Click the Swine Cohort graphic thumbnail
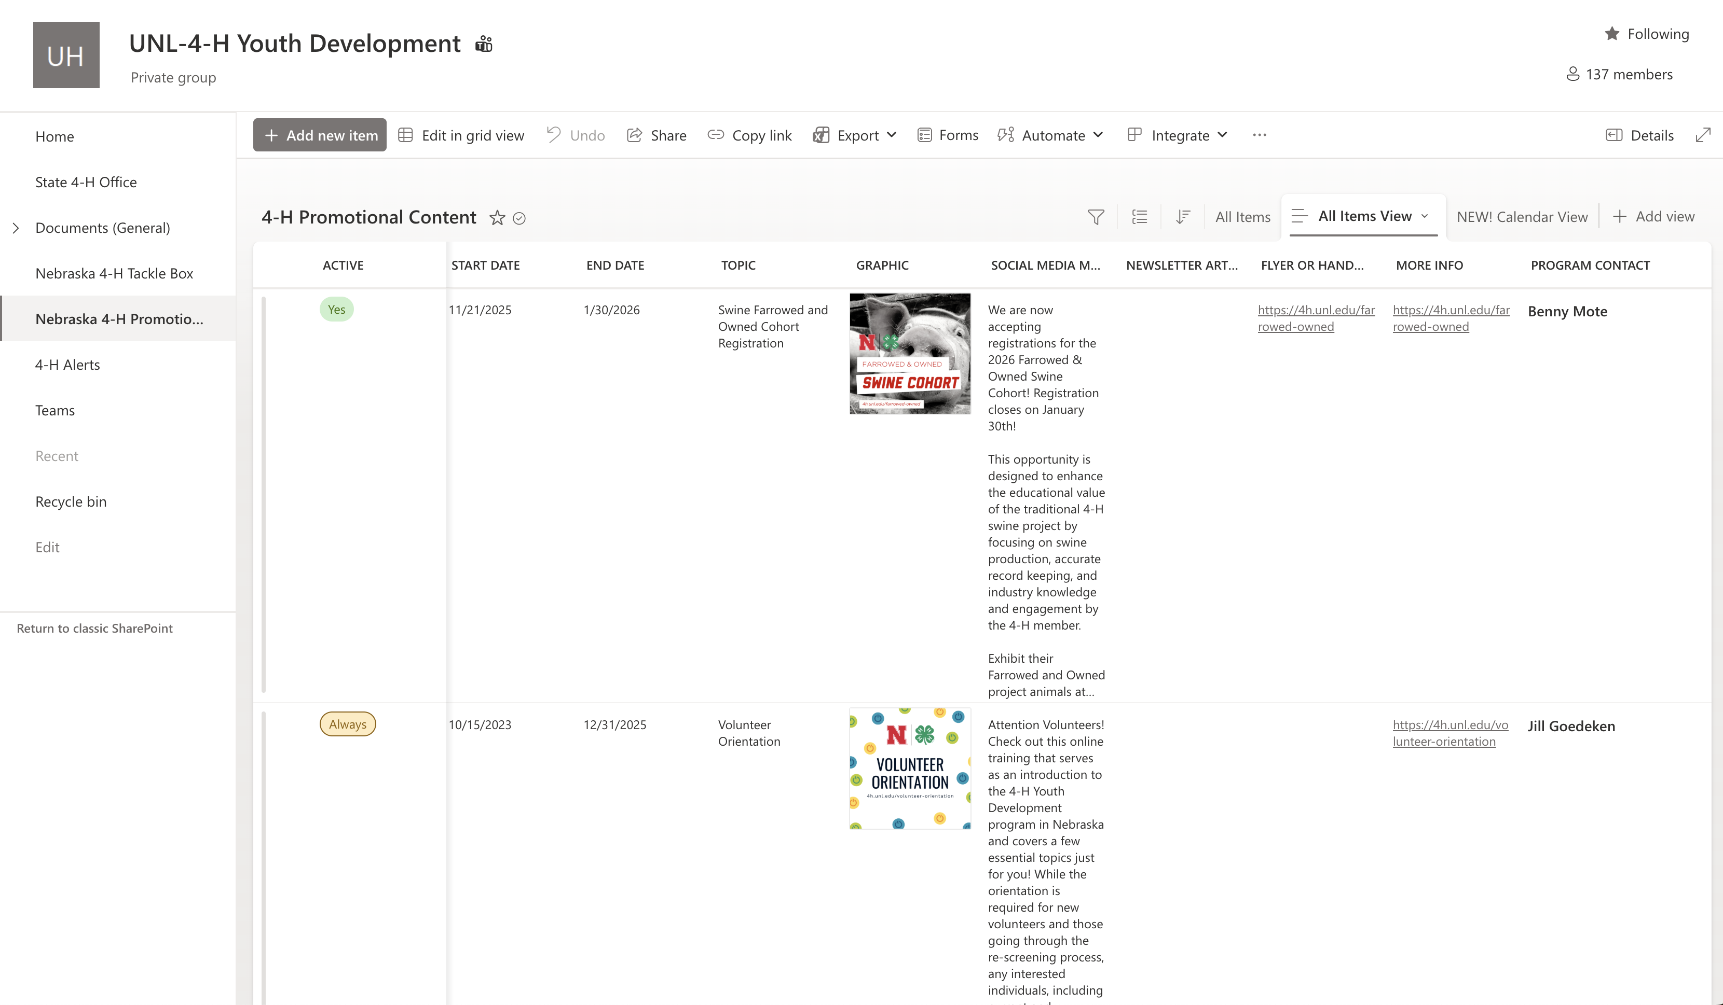Viewport: 1723px width, 1005px height. coord(909,353)
